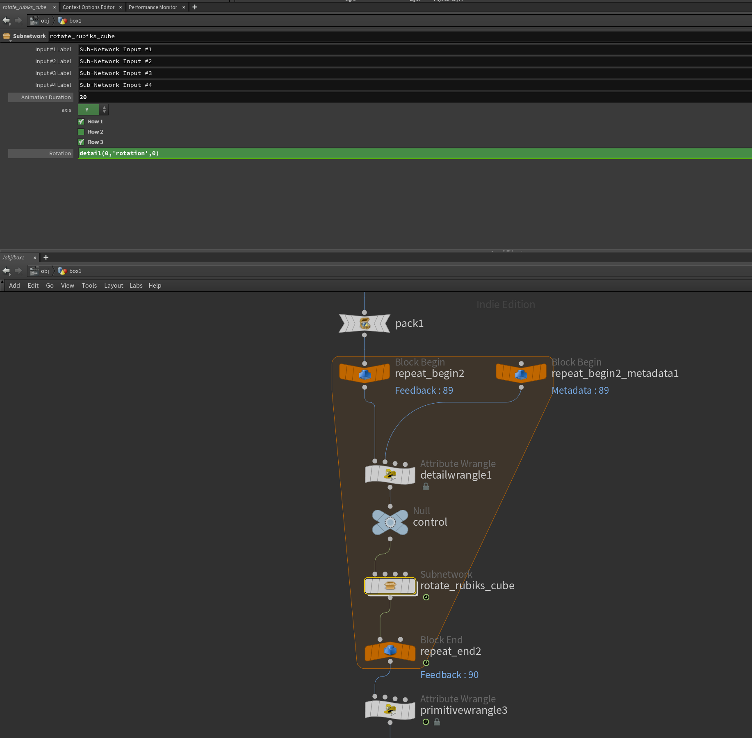Select the repeat_begin2_metadata1 node
Viewport: 752px width, 738px height.
point(521,373)
